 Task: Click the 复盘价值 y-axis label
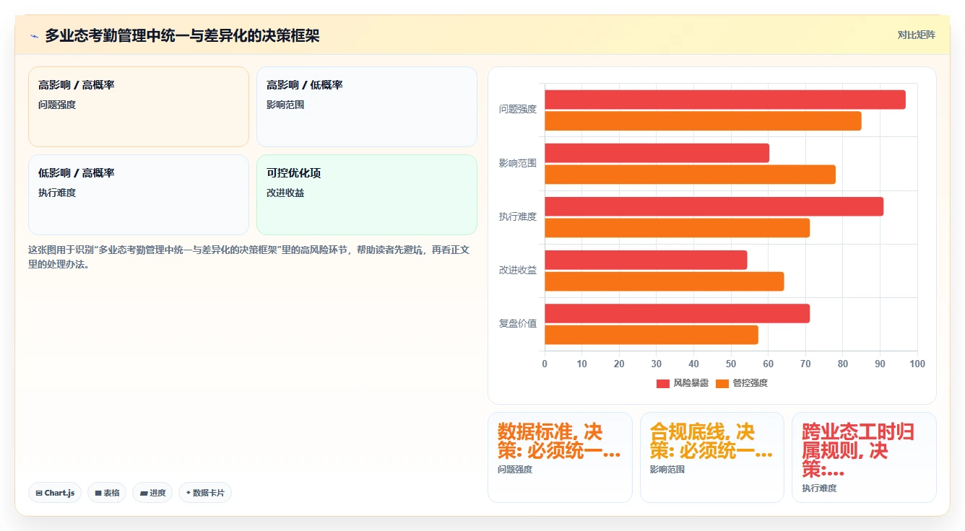pos(518,323)
